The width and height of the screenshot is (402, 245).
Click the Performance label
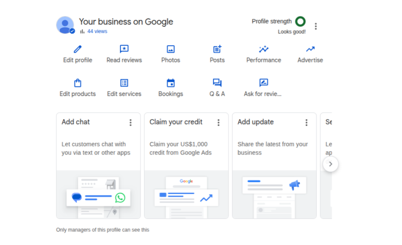tap(264, 60)
